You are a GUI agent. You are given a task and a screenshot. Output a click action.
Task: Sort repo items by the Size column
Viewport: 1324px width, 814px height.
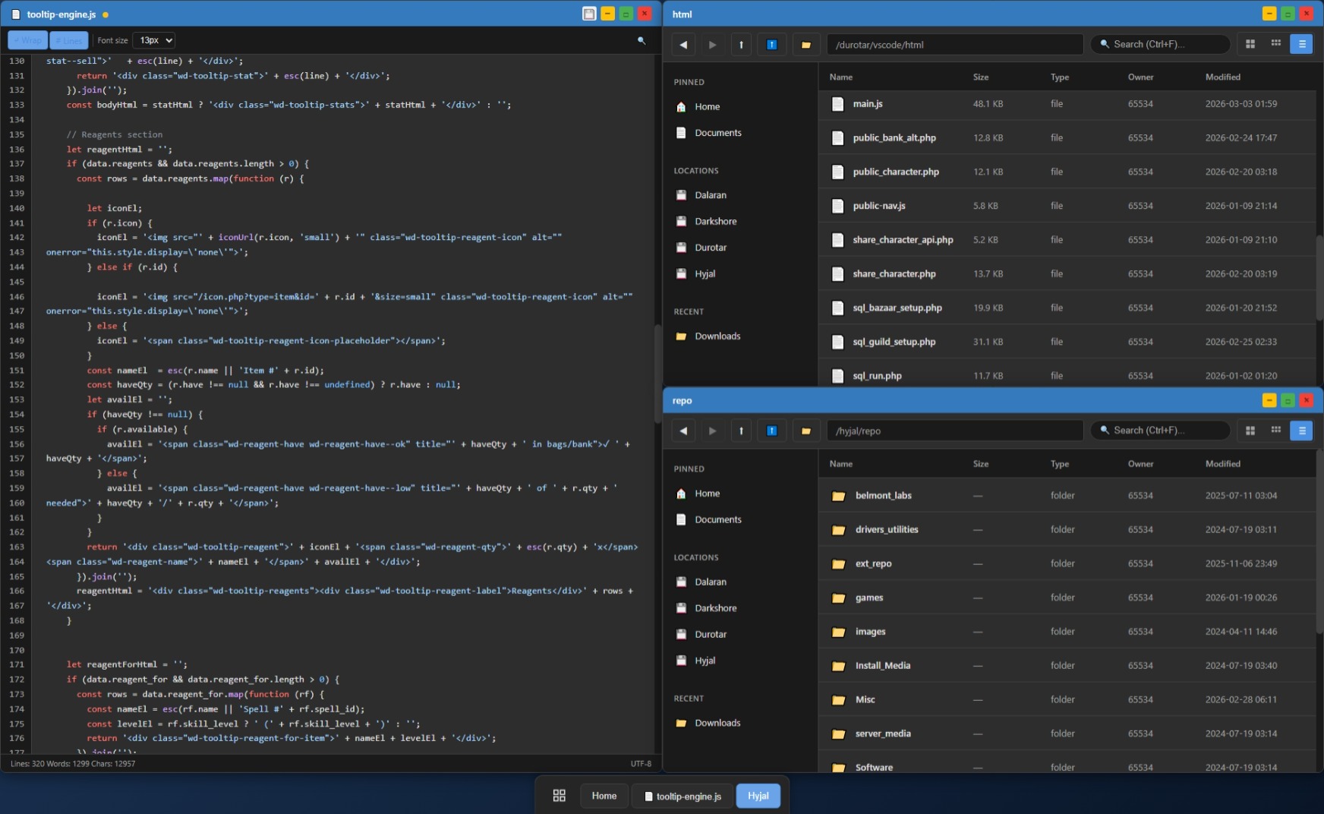980,464
